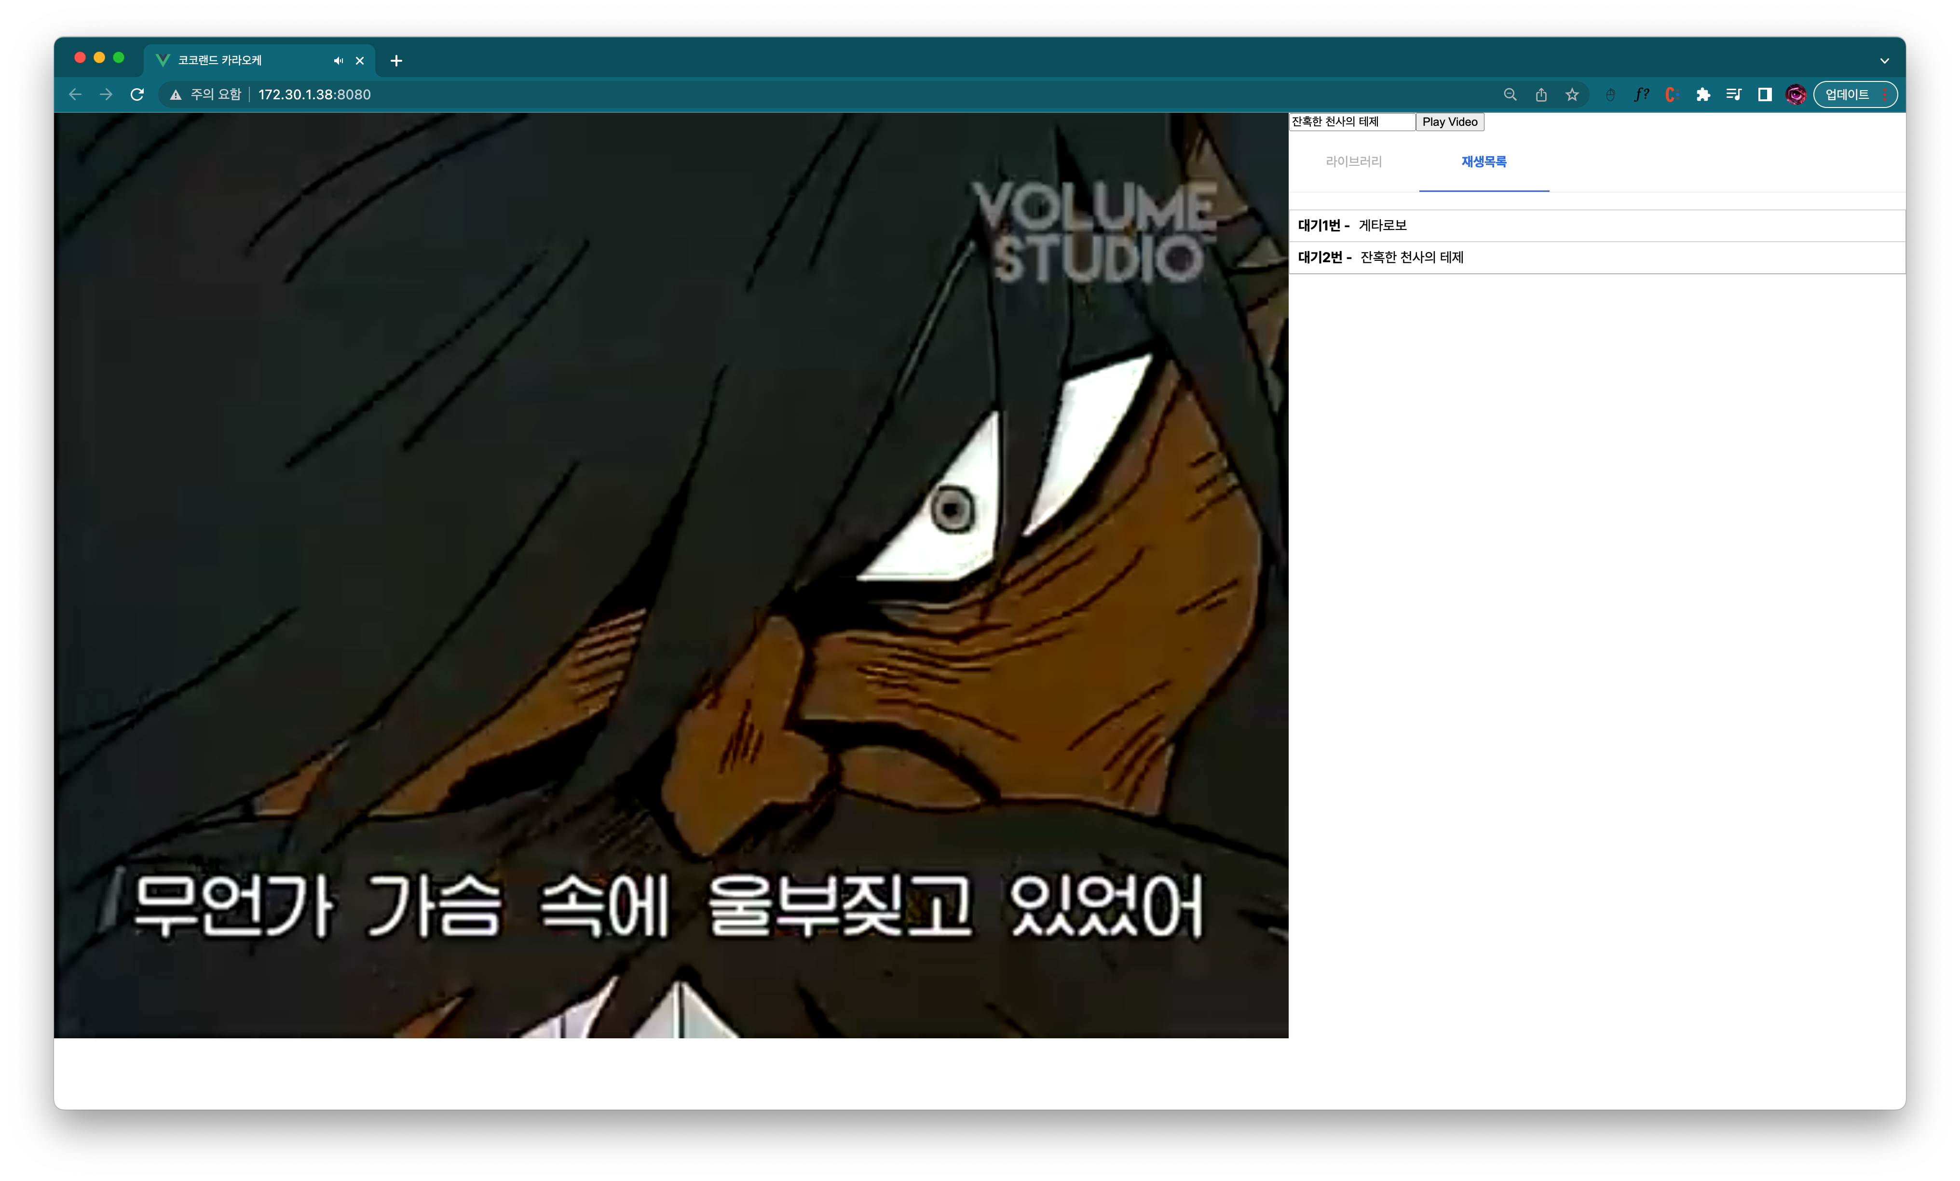Reload the karaoke page
Viewport: 1960px width, 1181px height.
point(137,94)
